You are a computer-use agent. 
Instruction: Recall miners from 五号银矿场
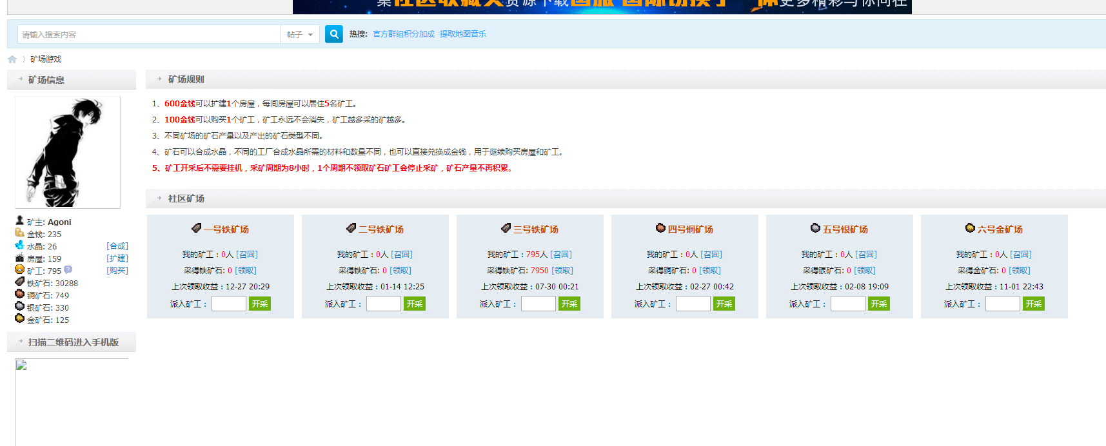pos(866,255)
